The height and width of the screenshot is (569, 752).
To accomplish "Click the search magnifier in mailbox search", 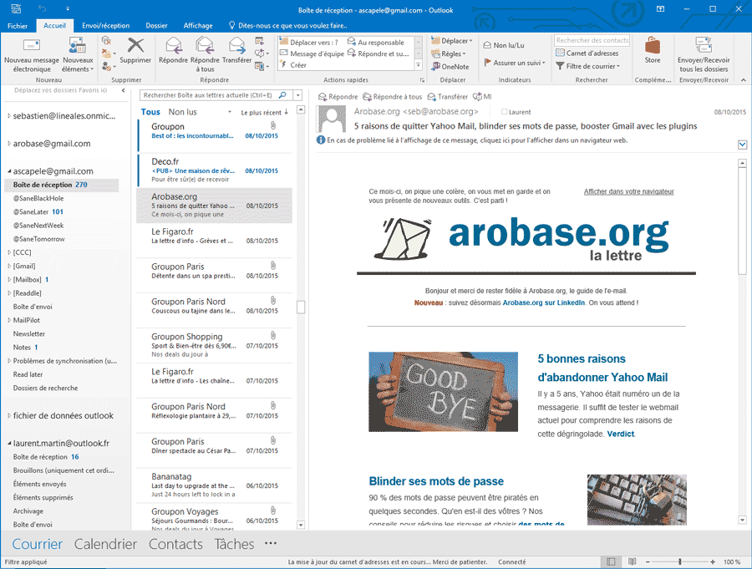I will coord(282,95).
